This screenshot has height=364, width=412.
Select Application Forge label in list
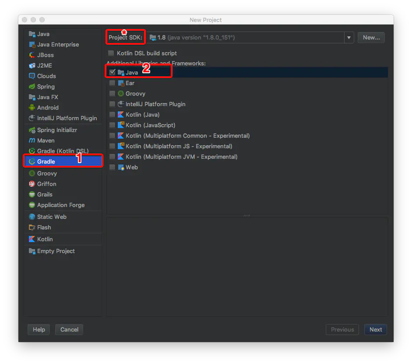(x=61, y=205)
